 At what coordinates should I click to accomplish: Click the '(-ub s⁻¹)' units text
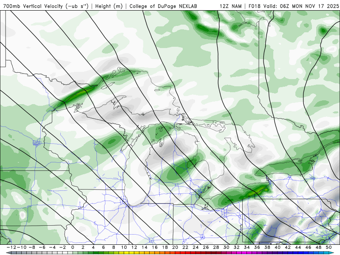pyautogui.click(x=77, y=6)
